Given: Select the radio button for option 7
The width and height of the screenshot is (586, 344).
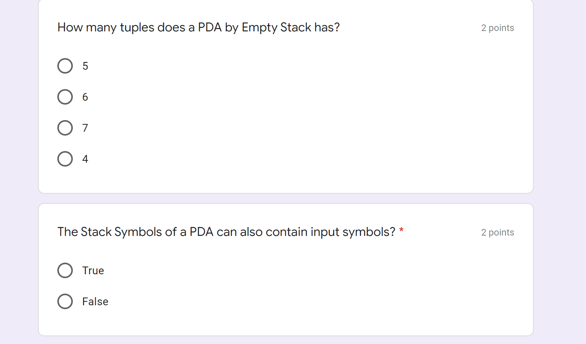Looking at the screenshot, I should (65, 128).
